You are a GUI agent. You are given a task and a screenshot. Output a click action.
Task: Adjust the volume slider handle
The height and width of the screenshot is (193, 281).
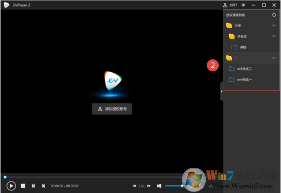pos(182,186)
